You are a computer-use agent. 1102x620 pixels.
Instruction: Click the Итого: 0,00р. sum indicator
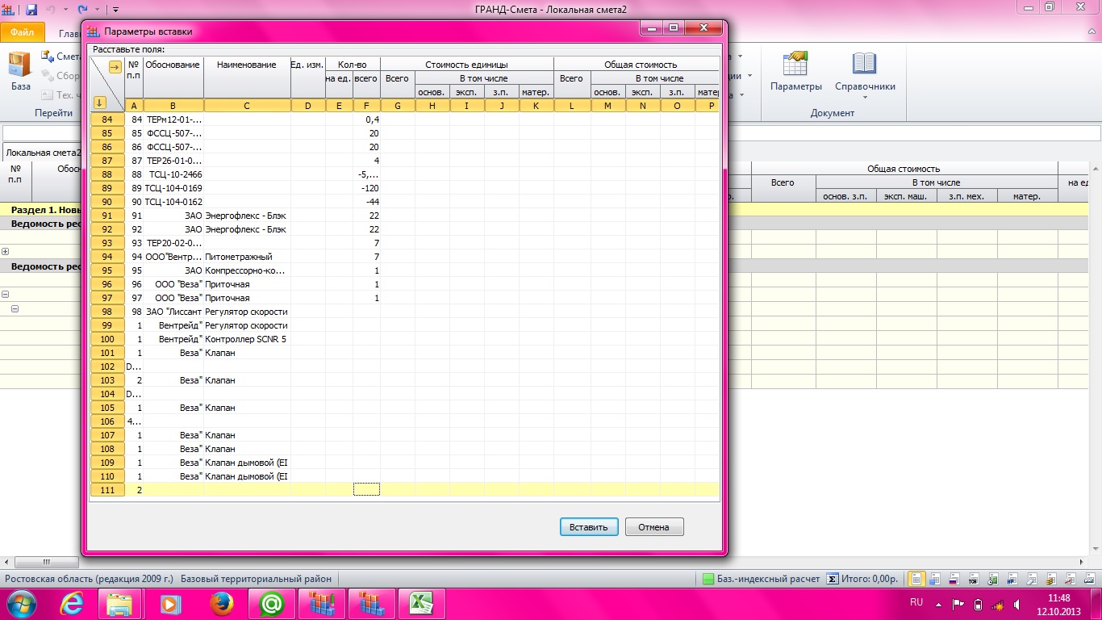point(861,579)
